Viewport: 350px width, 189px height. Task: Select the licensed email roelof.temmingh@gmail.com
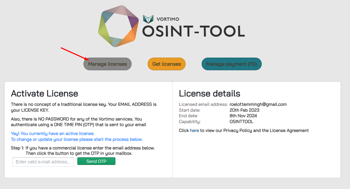click(258, 104)
